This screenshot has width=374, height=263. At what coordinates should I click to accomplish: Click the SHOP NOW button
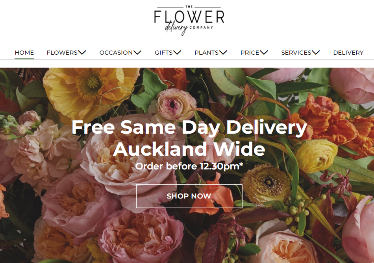(x=189, y=196)
